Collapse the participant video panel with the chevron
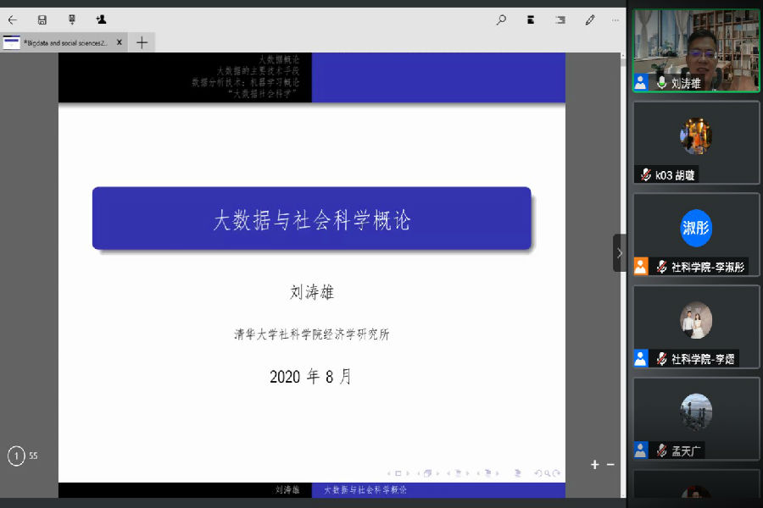The height and width of the screenshot is (508, 763). (x=620, y=253)
